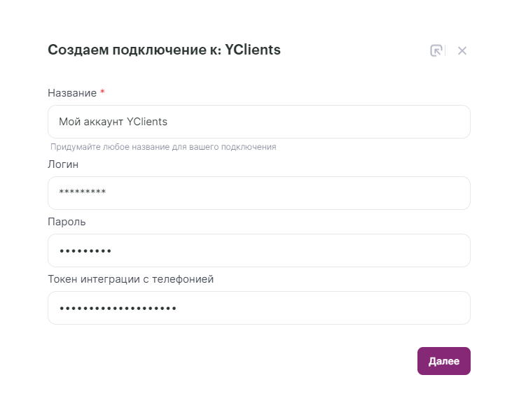Click the pop-out window icon
519x417 pixels.
point(436,50)
